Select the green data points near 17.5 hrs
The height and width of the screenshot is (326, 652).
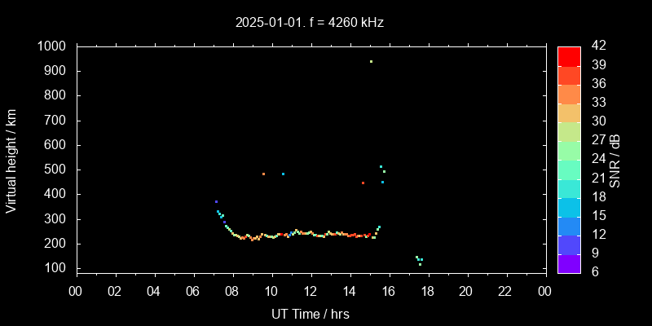coord(419,260)
